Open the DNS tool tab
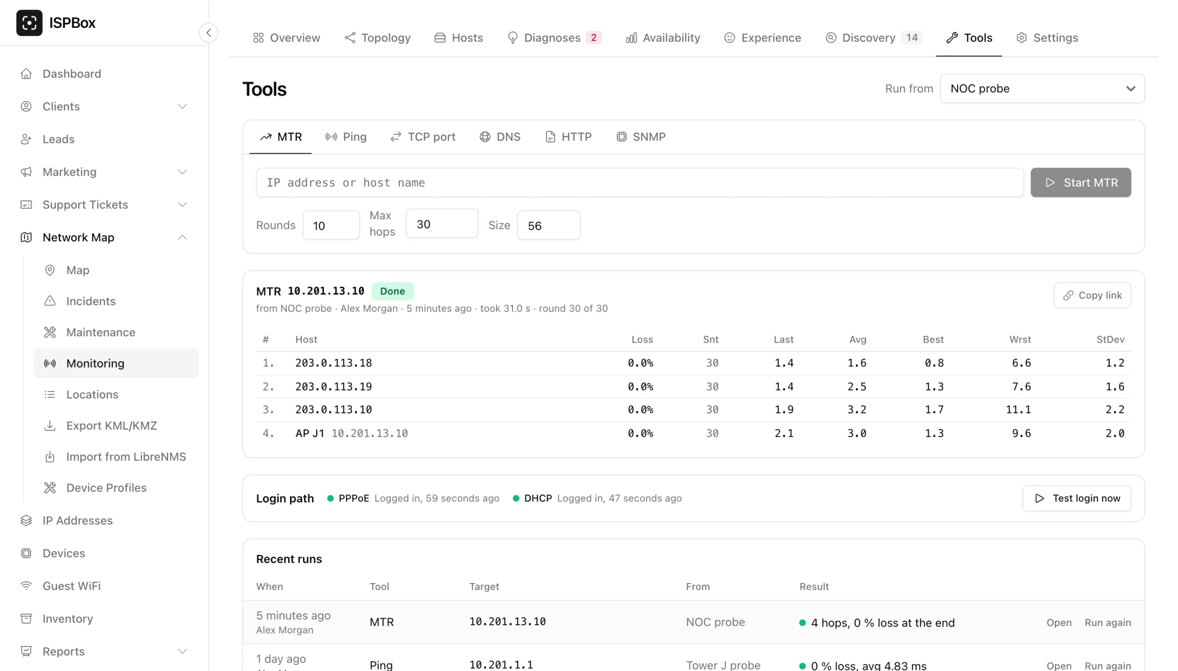This screenshot has width=1178, height=671. click(500, 137)
